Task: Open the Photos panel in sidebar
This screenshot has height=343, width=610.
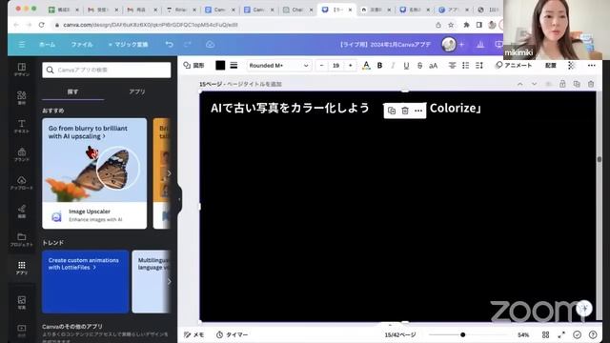Action: pyautogui.click(x=22, y=302)
